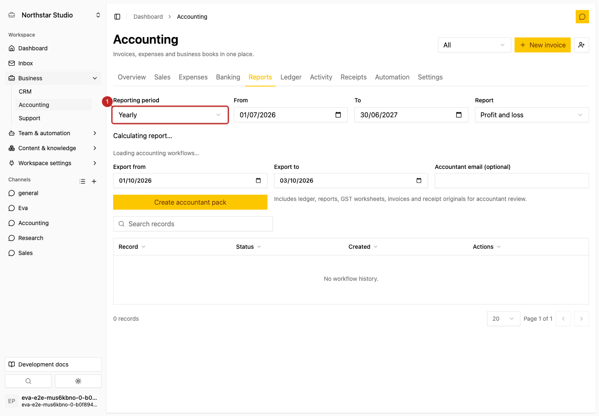Click the channel list view icon
The height and width of the screenshot is (416, 599).
(x=82, y=181)
